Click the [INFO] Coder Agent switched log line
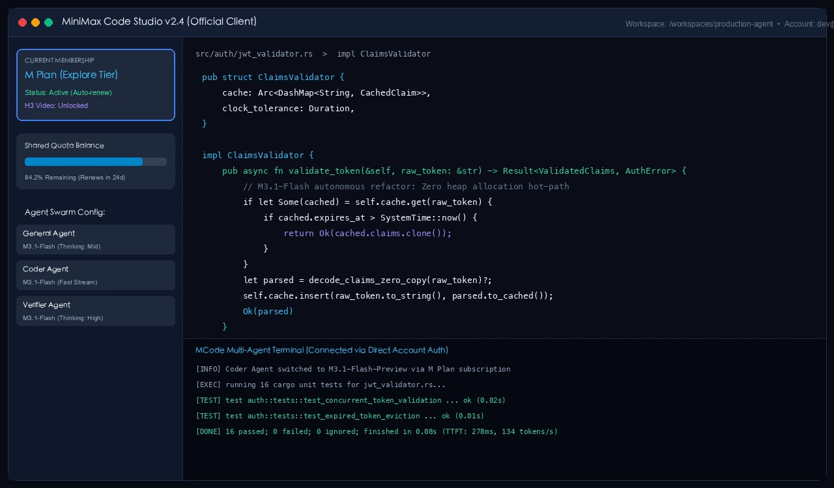Image resolution: width=834 pixels, height=488 pixels. (353, 369)
